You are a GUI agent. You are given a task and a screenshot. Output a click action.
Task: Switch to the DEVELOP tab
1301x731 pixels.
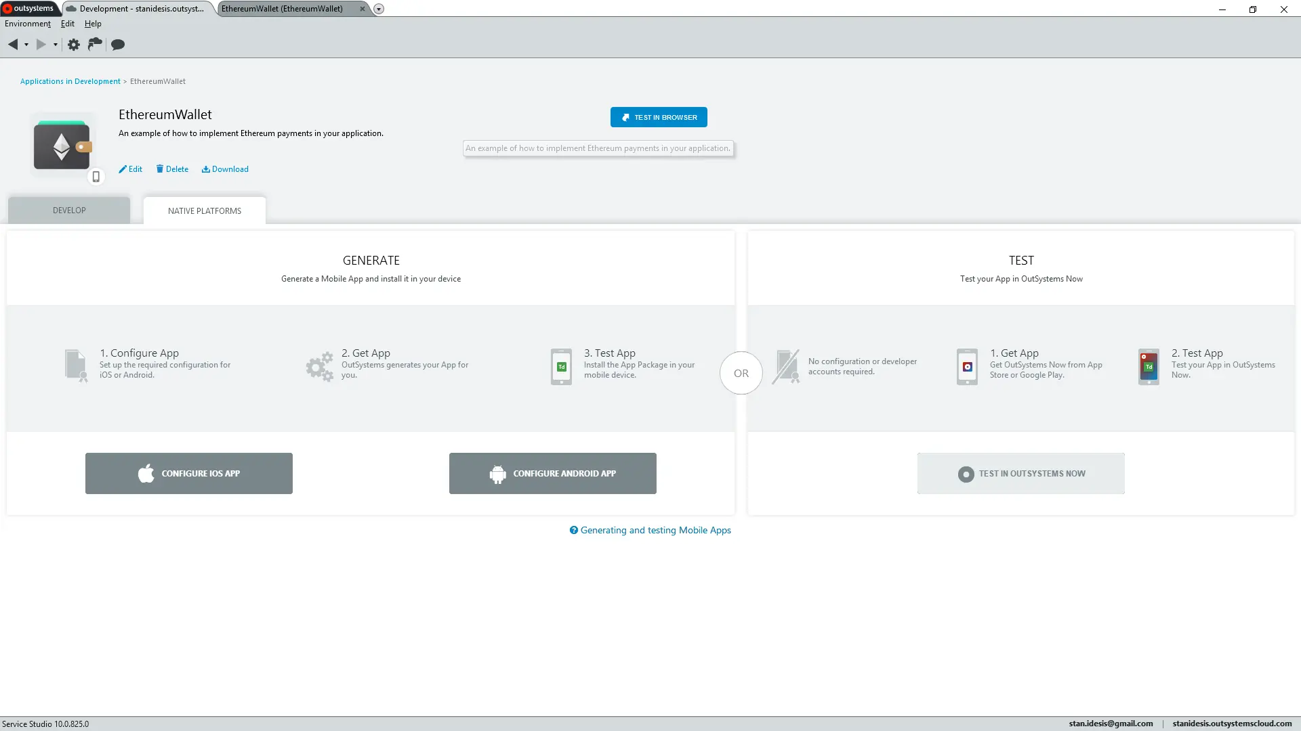click(68, 210)
